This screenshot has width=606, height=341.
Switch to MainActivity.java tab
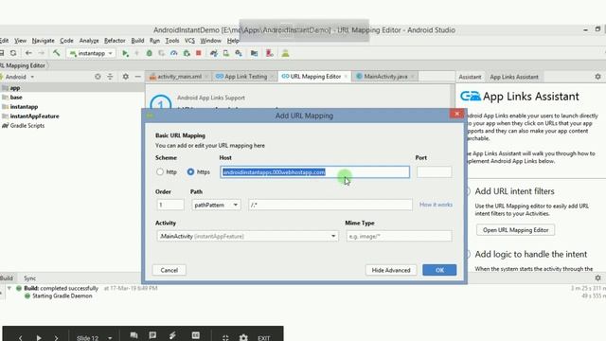385,77
